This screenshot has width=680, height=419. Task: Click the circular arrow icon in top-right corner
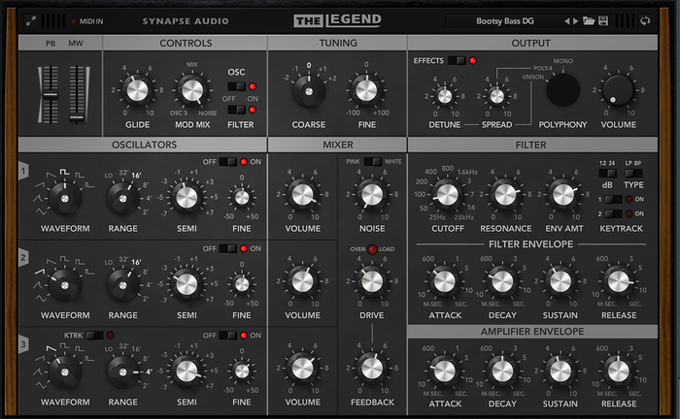click(x=644, y=20)
